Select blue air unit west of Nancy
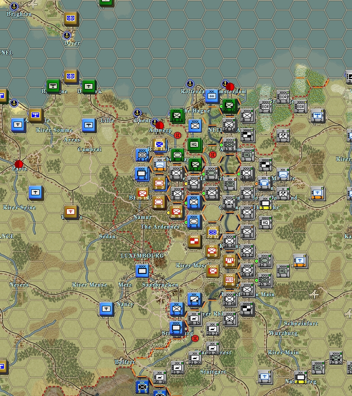The height and width of the screenshot is (396, 352). pyautogui.click(x=106, y=309)
